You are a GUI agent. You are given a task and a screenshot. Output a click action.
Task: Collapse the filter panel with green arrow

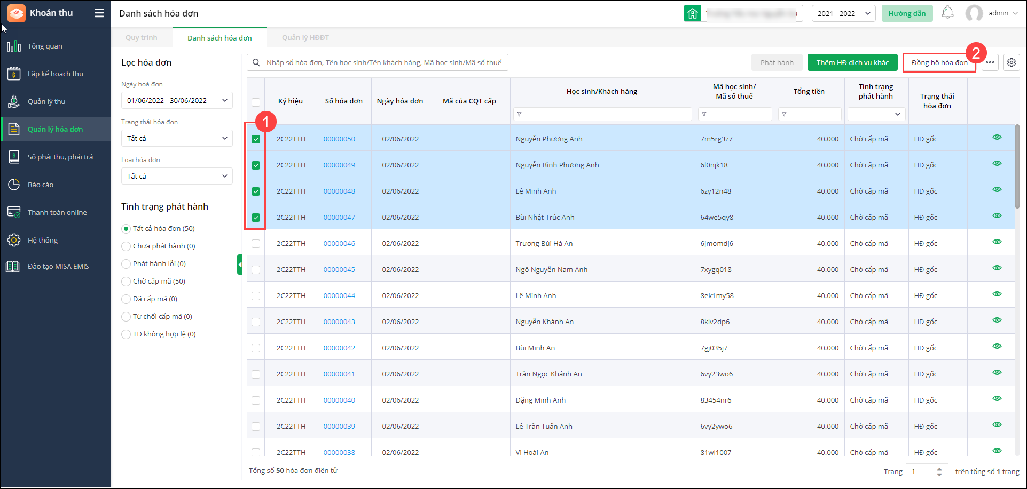240,264
